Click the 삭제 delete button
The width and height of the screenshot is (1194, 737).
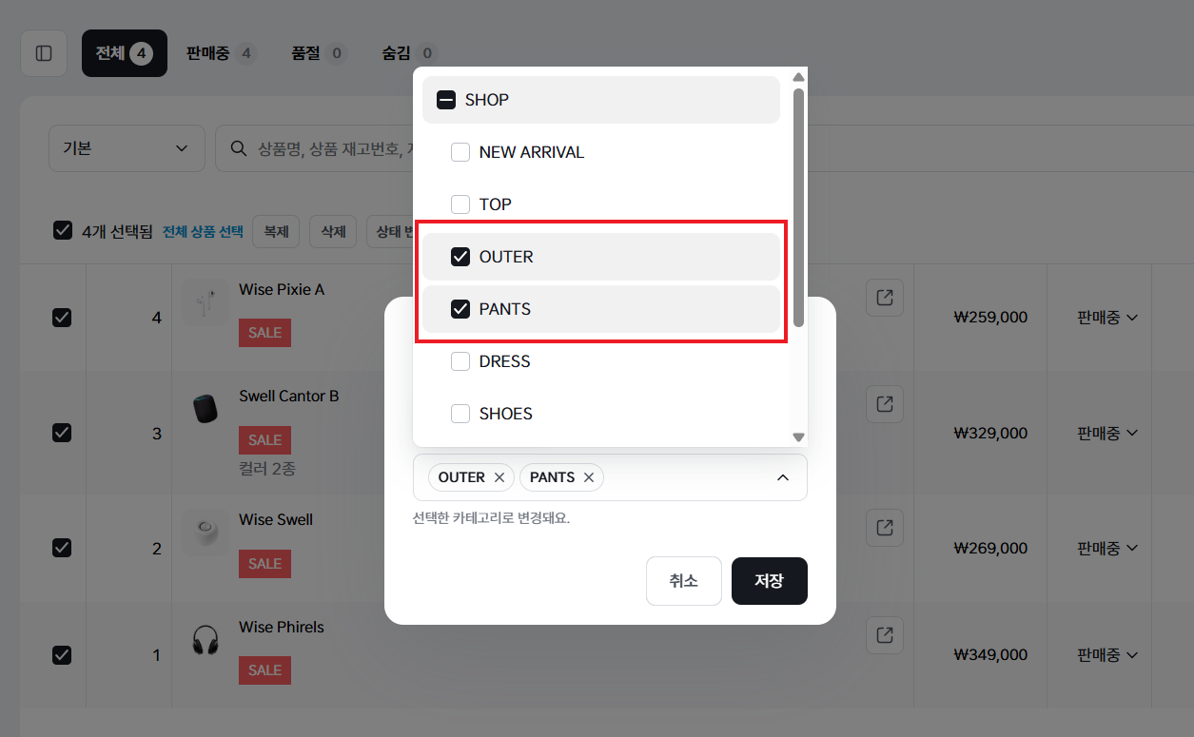(333, 231)
